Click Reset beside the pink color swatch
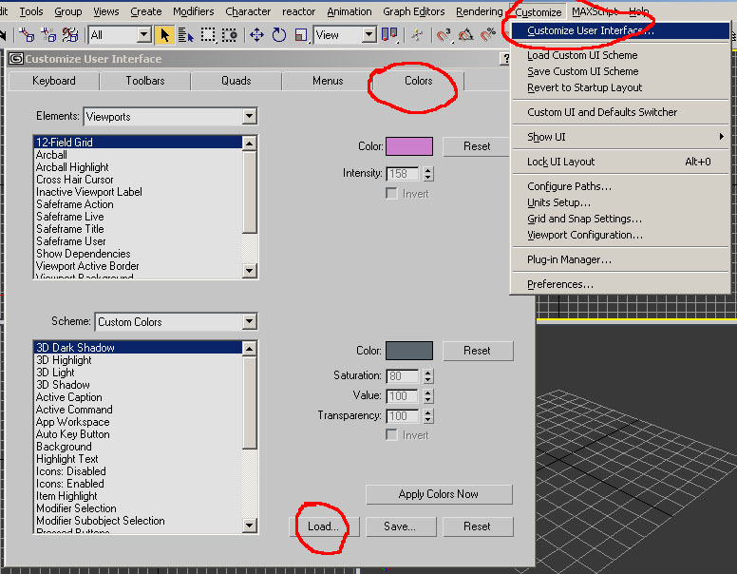This screenshot has height=574, width=737. (476, 146)
